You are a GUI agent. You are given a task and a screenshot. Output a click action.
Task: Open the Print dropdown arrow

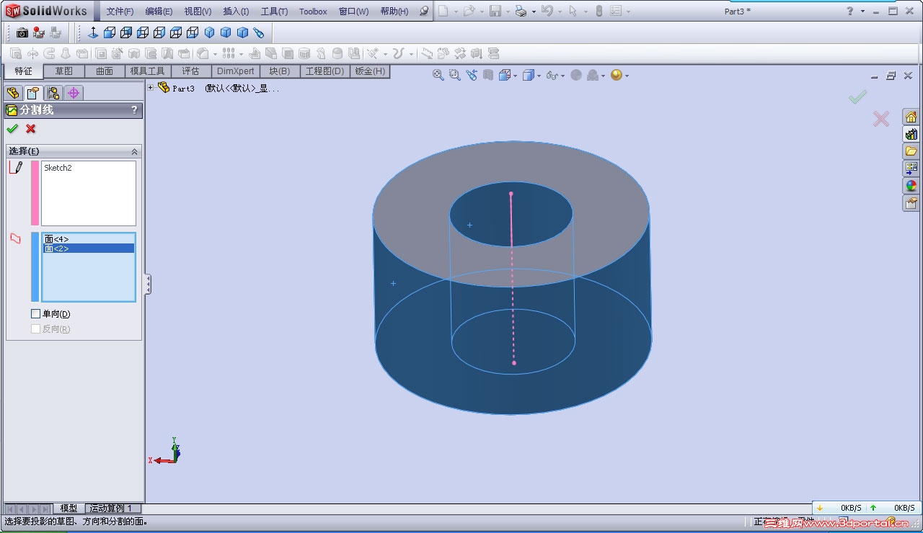(x=534, y=12)
